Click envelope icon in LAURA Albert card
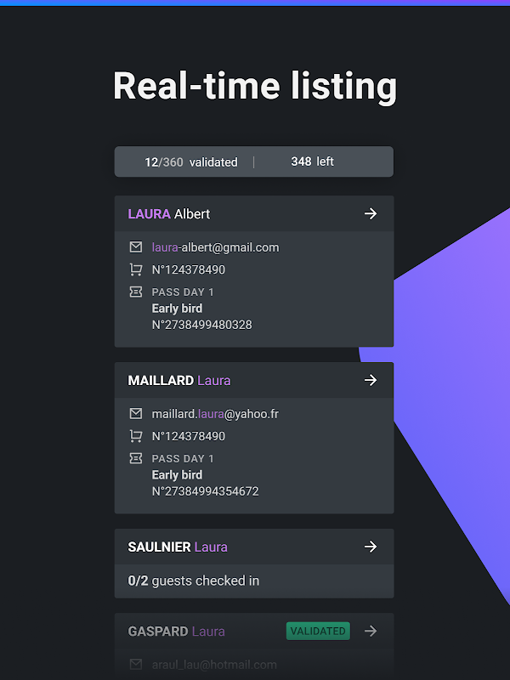 pos(135,247)
